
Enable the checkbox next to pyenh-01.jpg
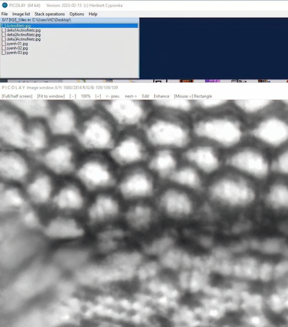[3, 44]
